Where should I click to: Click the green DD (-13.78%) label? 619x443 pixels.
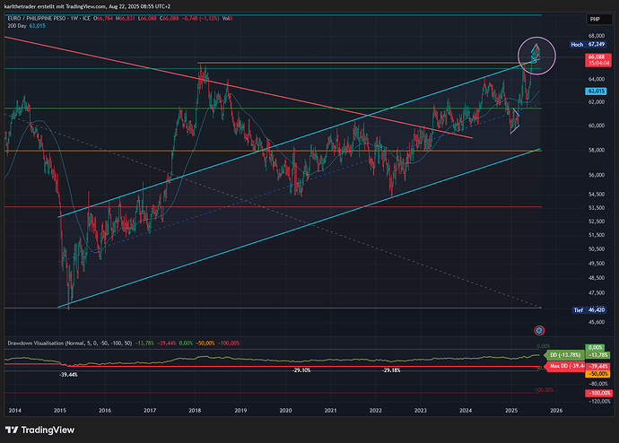[x=565, y=356]
